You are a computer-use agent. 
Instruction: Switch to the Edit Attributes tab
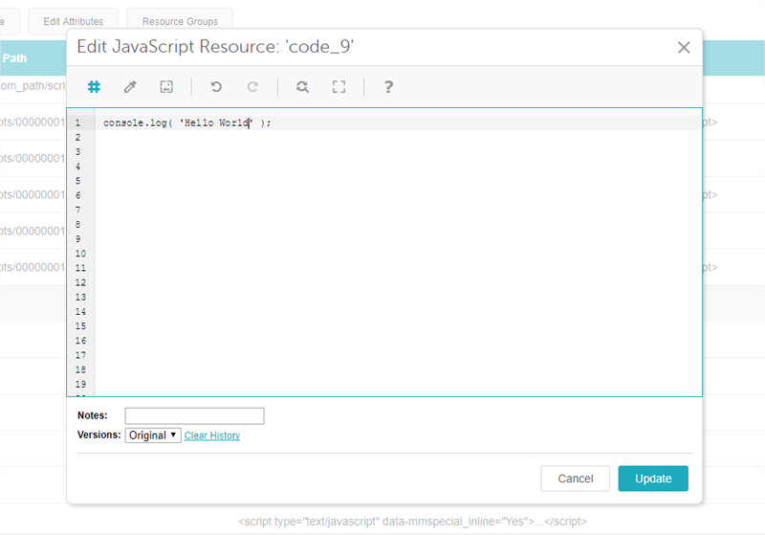(74, 21)
